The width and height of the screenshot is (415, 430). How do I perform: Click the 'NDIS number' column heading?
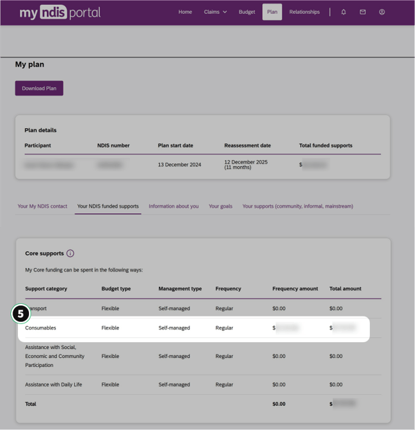click(113, 145)
